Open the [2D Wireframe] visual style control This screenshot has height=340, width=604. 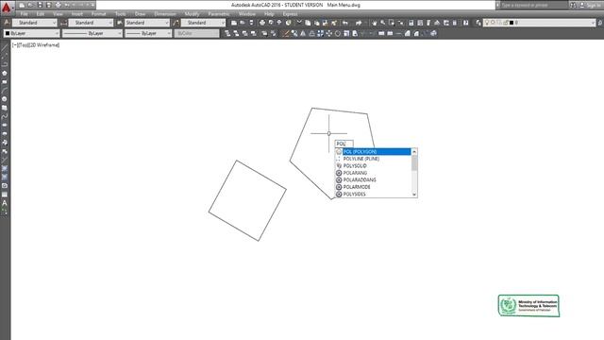tap(44, 45)
